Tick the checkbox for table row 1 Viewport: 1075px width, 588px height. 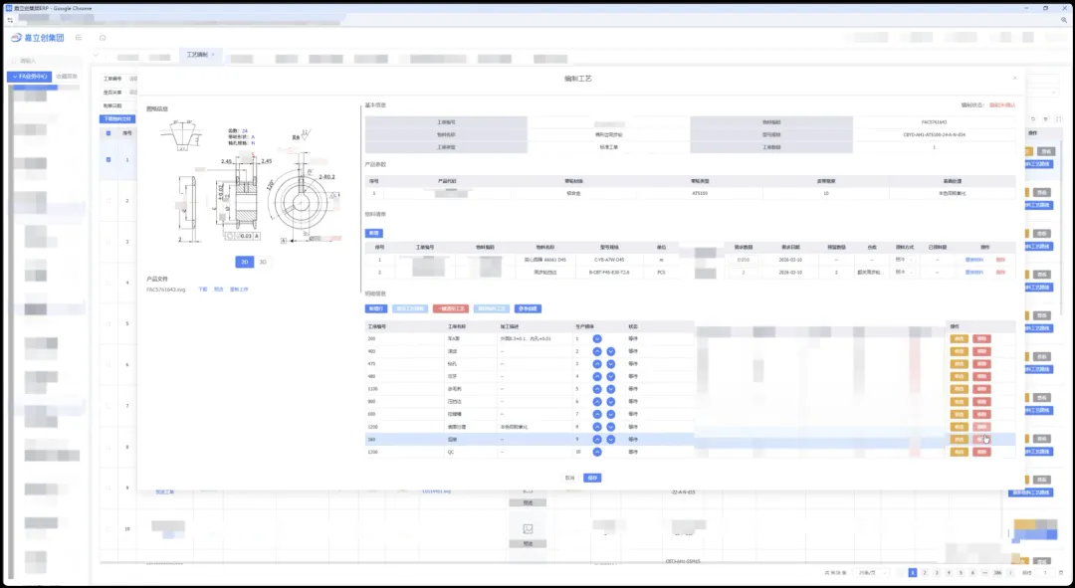pyautogui.click(x=108, y=159)
